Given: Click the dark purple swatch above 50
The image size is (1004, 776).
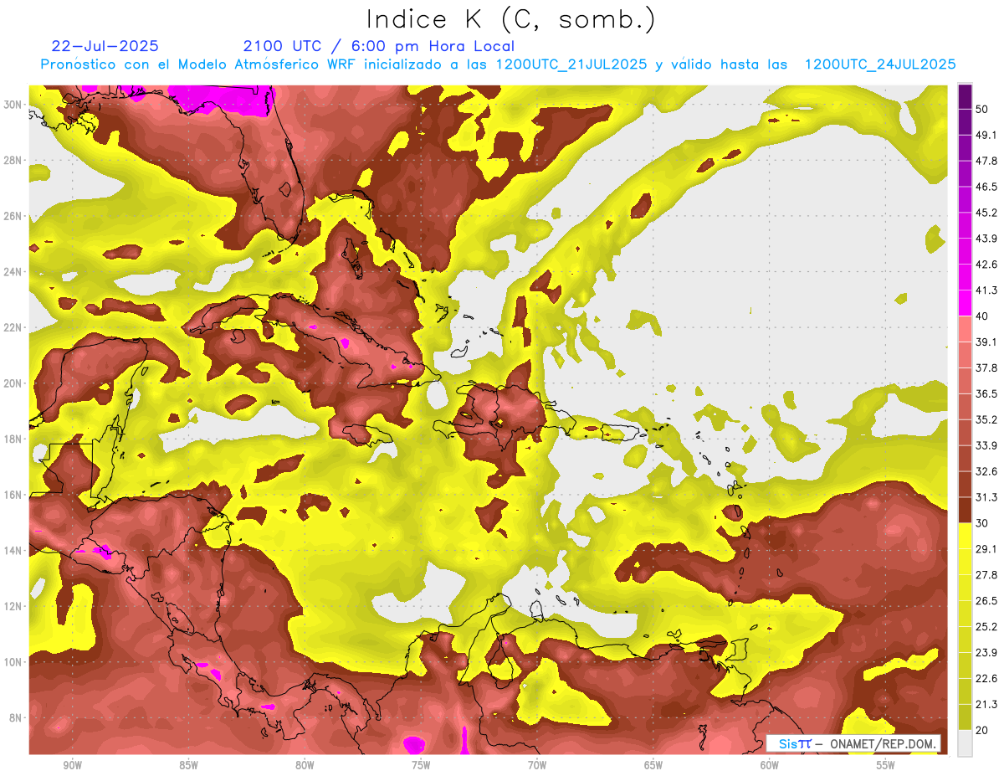Looking at the screenshot, I should click(x=965, y=97).
